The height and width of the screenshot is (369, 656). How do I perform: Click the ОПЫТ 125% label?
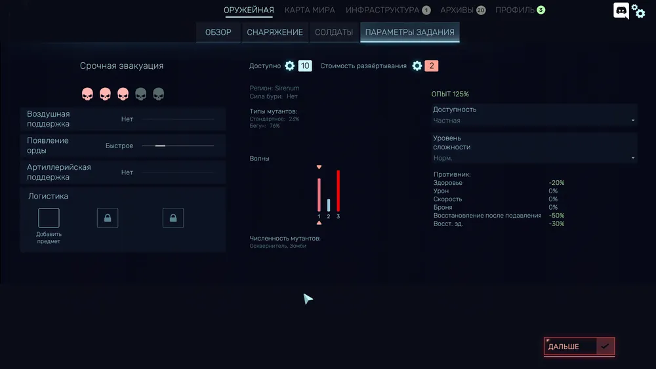coord(450,94)
